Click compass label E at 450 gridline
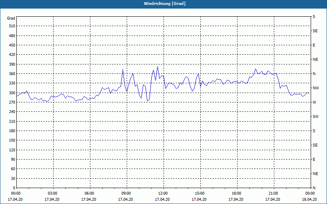 [314, 45]
